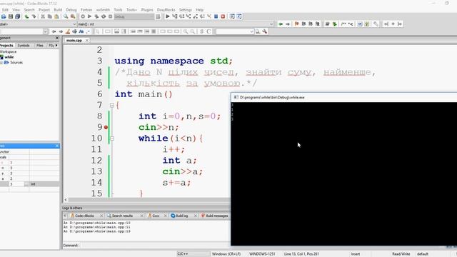Screen dimensions: 457x257
Task: Click the Step out debug icon
Action: click(x=196, y=16)
